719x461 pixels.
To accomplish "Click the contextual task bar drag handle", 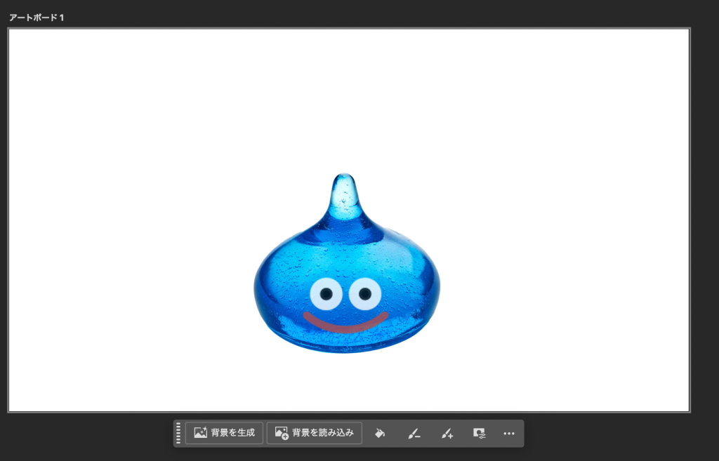I will 178,433.
